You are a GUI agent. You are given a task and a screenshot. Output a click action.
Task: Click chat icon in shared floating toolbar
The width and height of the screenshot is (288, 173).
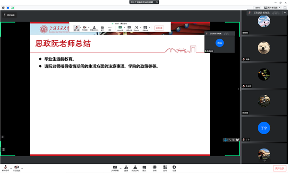point(102,28)
